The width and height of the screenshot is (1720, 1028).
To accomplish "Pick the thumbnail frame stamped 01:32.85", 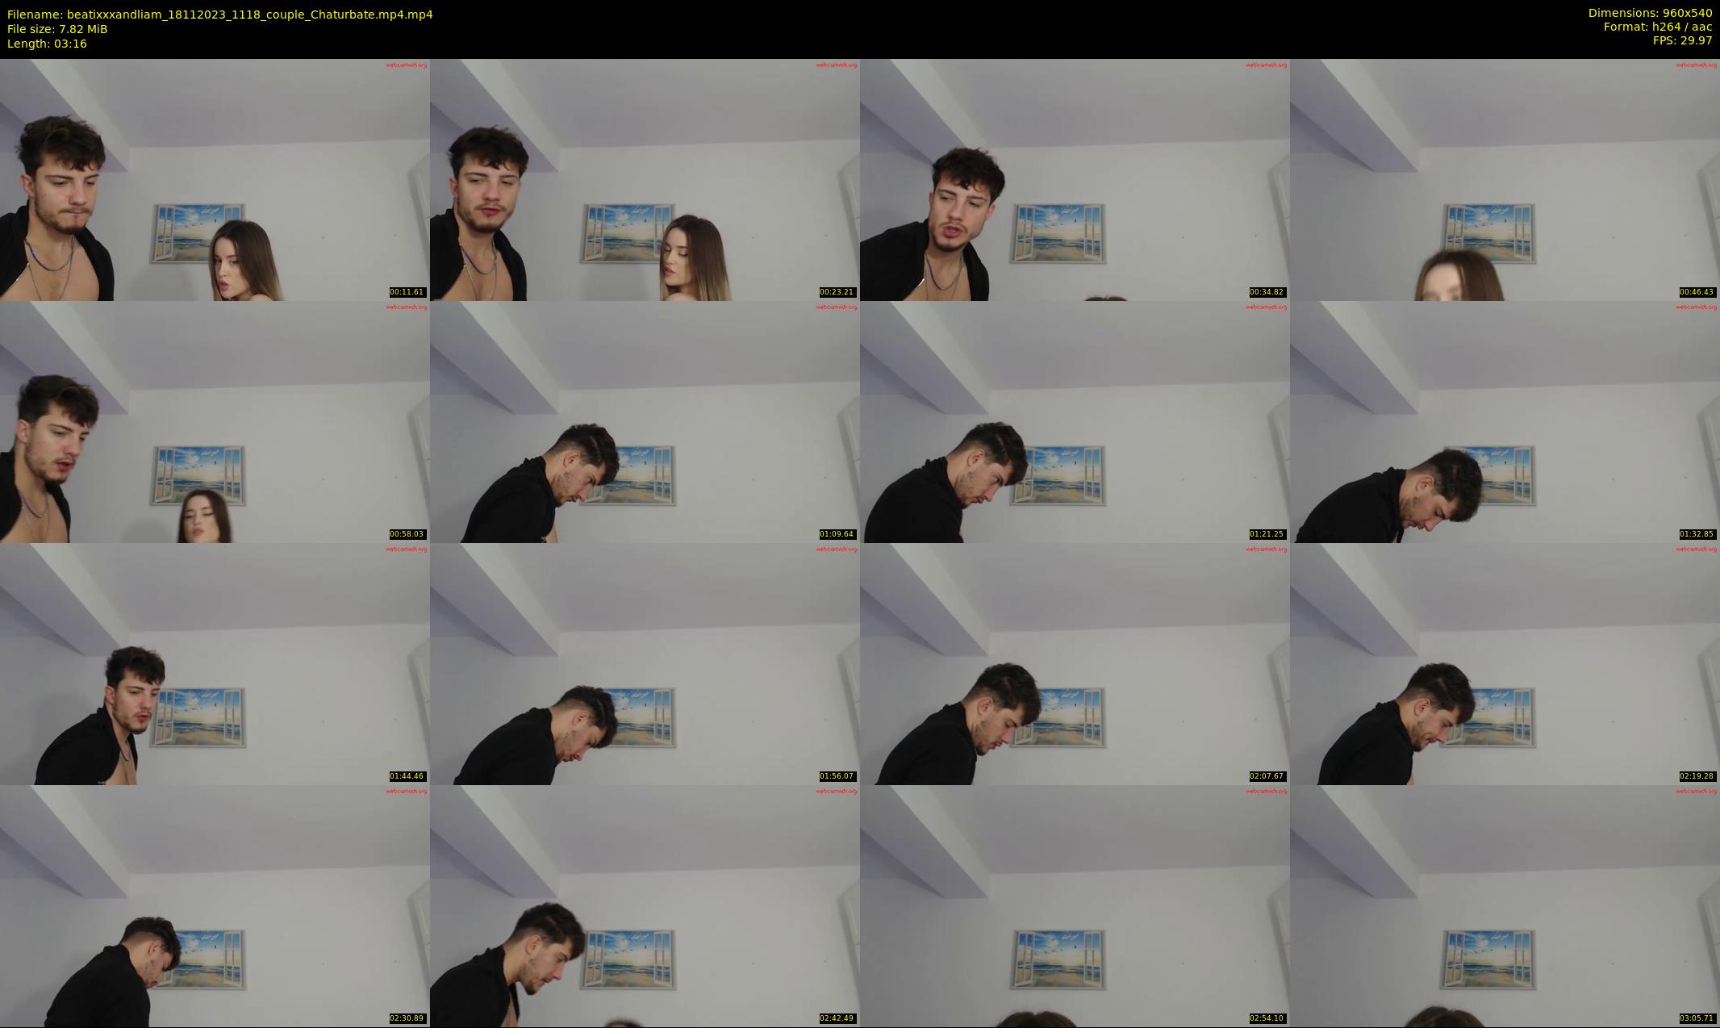I will point(1505,421).
